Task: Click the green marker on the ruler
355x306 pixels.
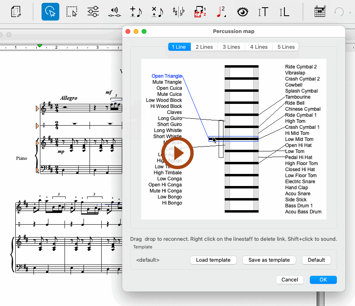Action: (40, 46)
